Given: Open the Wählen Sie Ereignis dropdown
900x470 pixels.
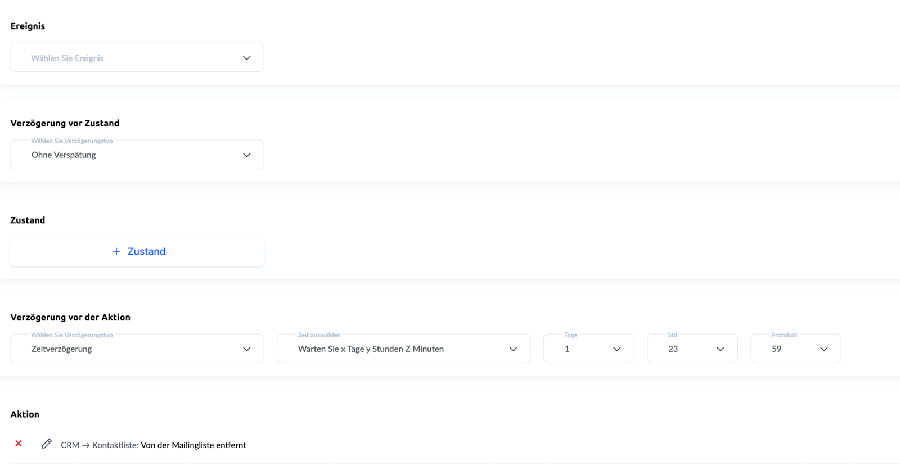Looking at the screenshot, I should 137,58.
